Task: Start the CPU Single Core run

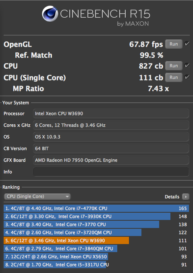Action: (x=174, y=77)
